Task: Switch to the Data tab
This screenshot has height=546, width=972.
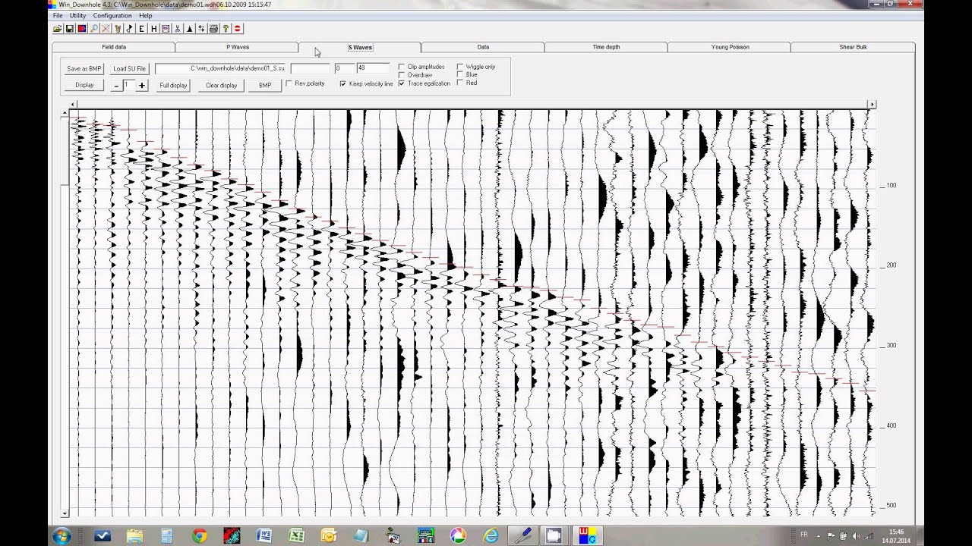Action: [x=483, y=47]
